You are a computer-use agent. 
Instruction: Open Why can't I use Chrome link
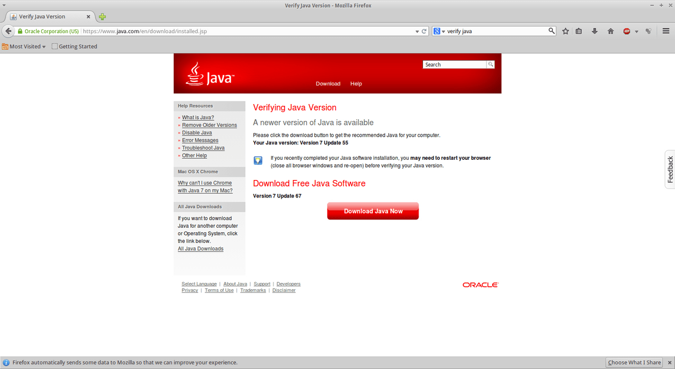[205, 187]
